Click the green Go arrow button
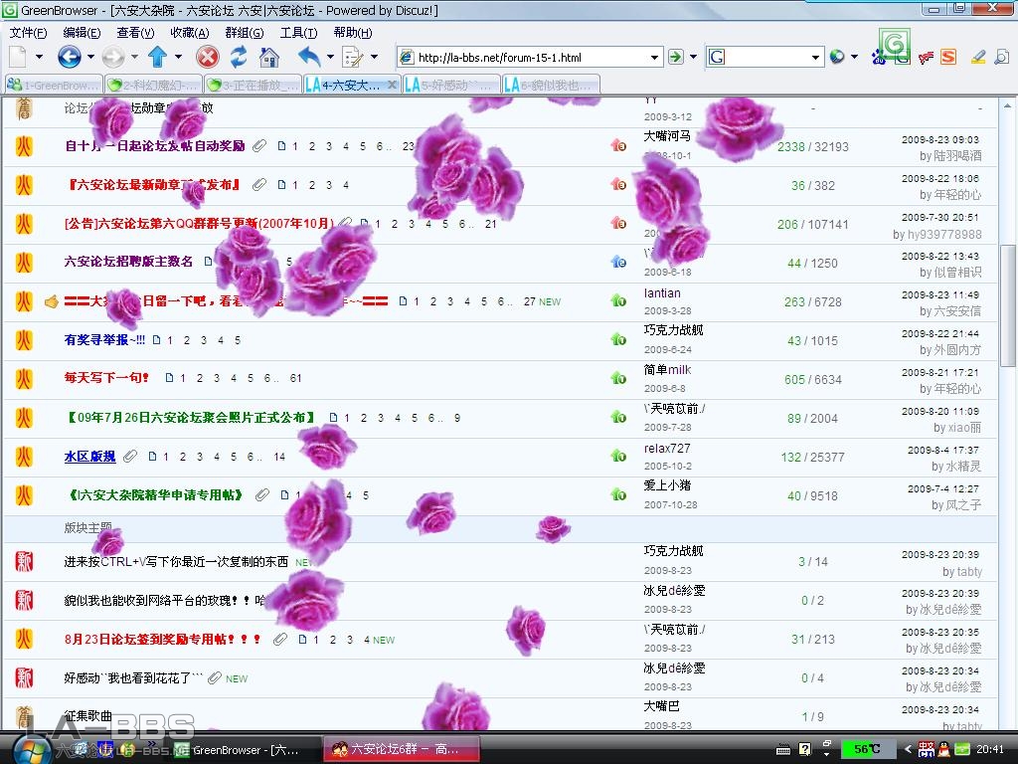Screen dimensions: 1018x764 [676, 57]
